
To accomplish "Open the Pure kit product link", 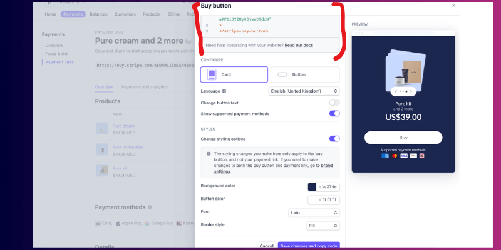I will 120,168.
